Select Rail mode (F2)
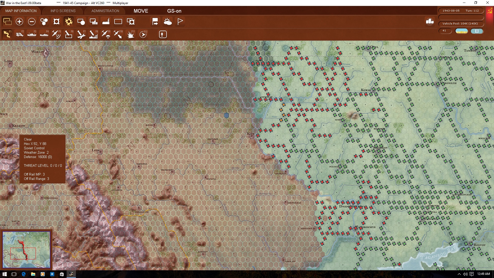The image size is (494, 278). (19, 34)
